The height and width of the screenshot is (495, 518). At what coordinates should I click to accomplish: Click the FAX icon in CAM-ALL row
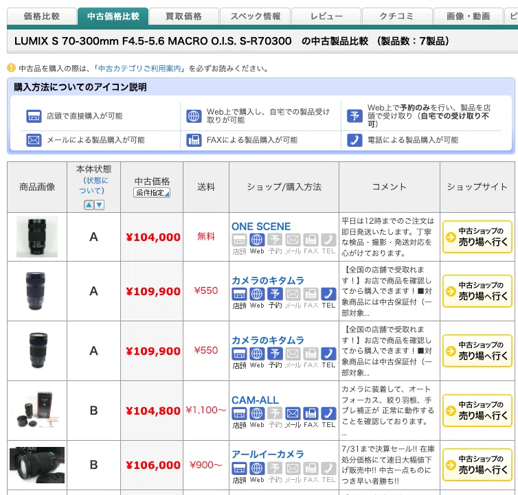point(311,413)
